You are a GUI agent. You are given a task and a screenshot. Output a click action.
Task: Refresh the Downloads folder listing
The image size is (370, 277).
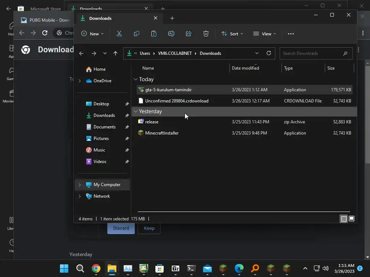[x=269, y=53]
